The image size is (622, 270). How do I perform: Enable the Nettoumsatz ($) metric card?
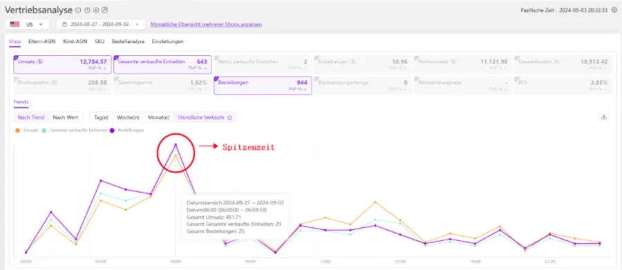pyautogui.click(x=462, y=65)
